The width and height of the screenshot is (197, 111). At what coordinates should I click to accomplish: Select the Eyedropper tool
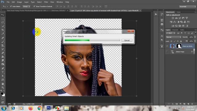[3, 34]
